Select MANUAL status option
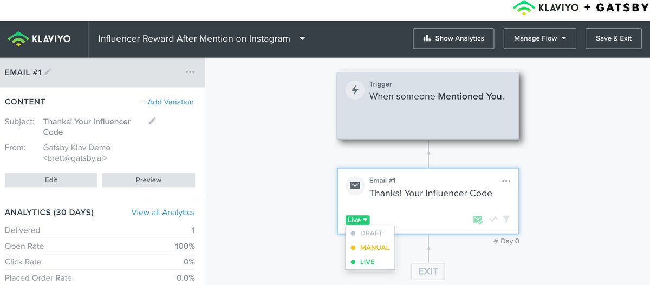Viewport: 650px width, 285px height. [x=370, y=248]
